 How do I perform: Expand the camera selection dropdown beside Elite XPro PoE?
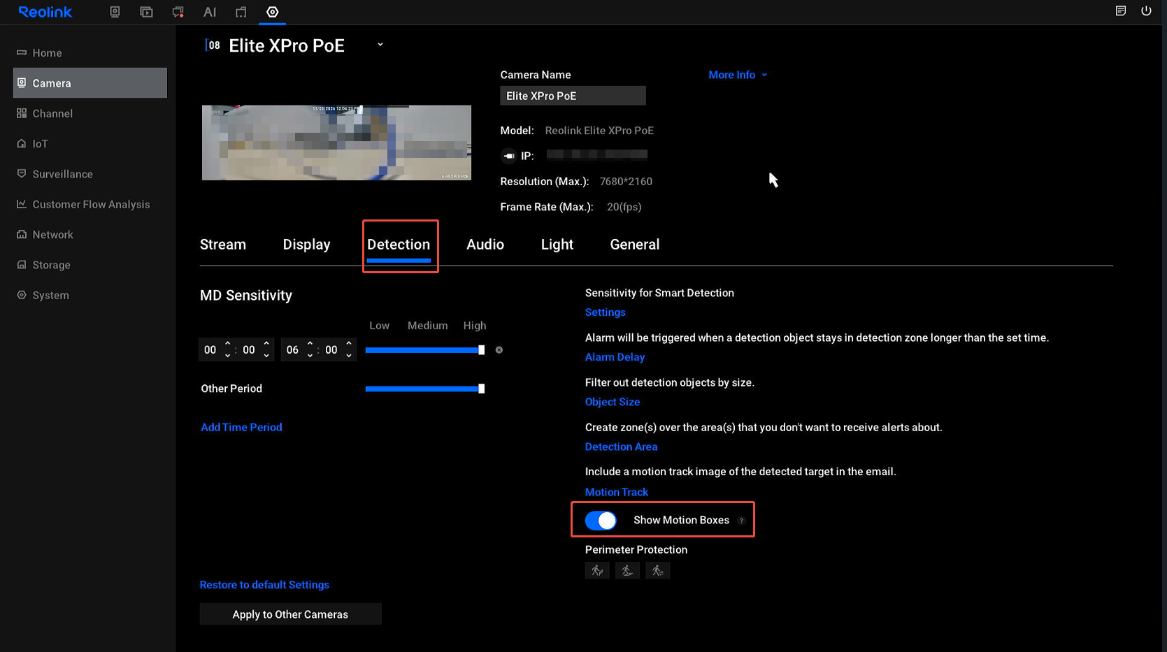pos(380,45)
